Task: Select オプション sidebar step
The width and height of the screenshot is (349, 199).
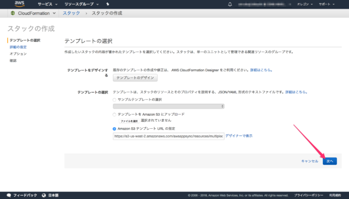Action: [18, 54]
